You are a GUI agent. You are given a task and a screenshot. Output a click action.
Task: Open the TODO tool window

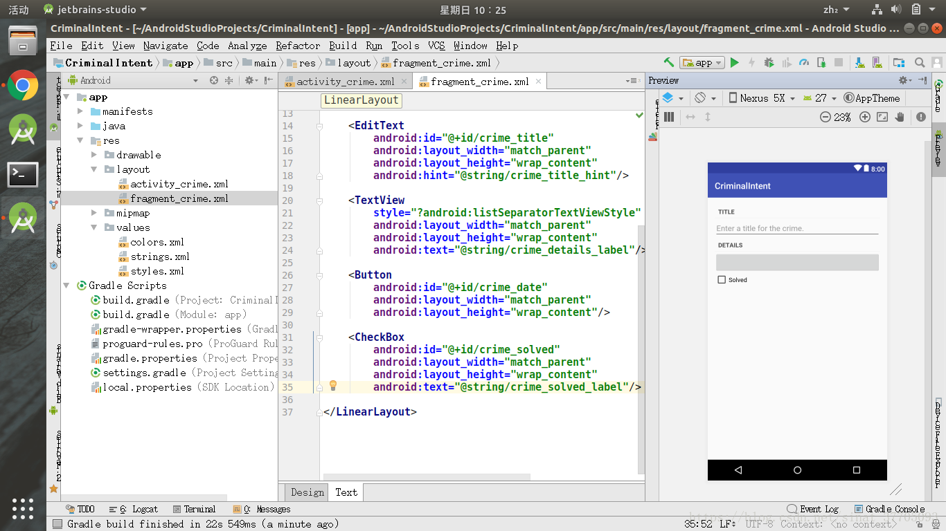pyautogui.click(x=81, y=509)
